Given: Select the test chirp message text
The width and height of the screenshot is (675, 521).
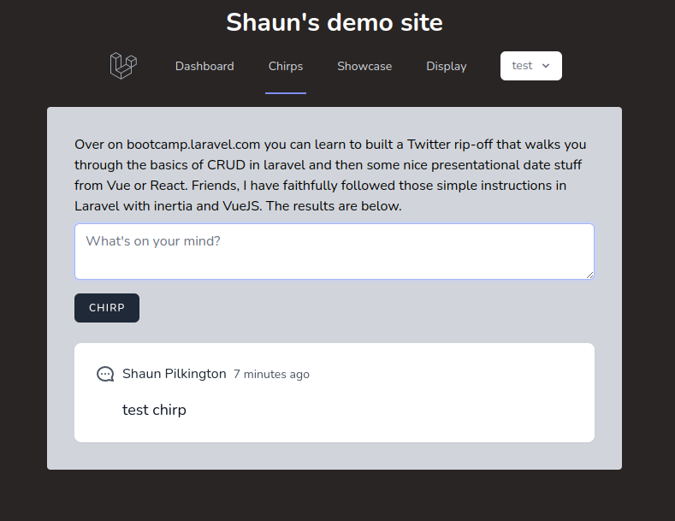Looking at the screenshot, I should pos(154,410).
